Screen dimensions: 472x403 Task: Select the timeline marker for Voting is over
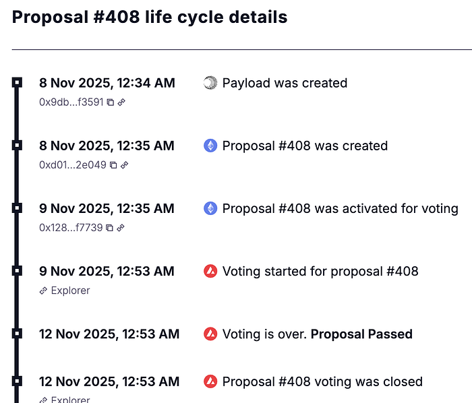point(17,333)
